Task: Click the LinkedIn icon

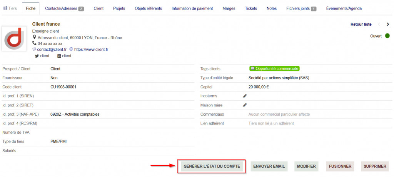Action: pos(59,56)
